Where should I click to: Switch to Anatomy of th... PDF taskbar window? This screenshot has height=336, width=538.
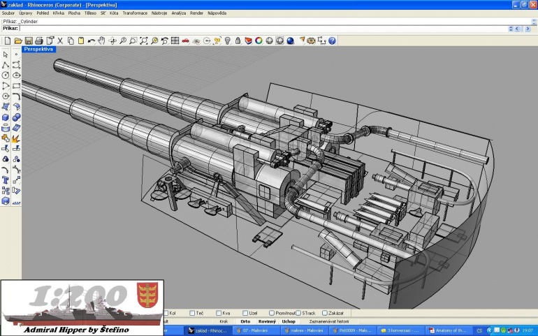tap(448, 330)
